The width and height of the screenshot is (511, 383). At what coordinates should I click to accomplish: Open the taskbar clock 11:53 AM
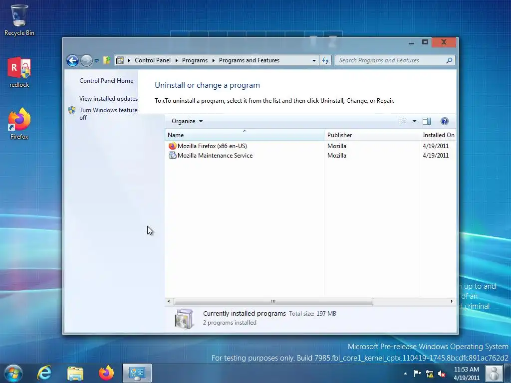[x=467, y=374]
